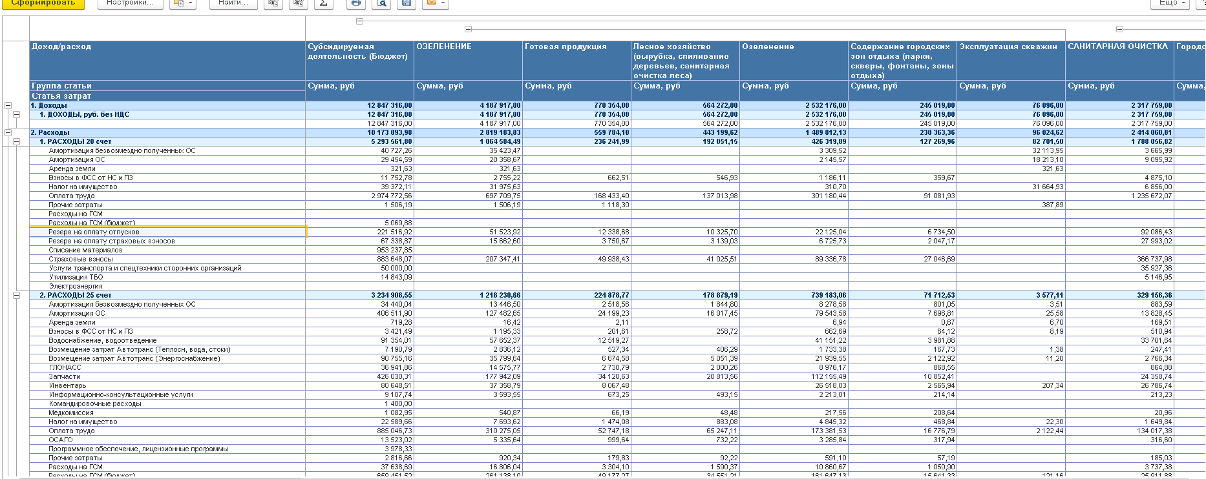
Task: Send the report by email envelope icon
Action: pyautogui.click(x=435, y=3)
